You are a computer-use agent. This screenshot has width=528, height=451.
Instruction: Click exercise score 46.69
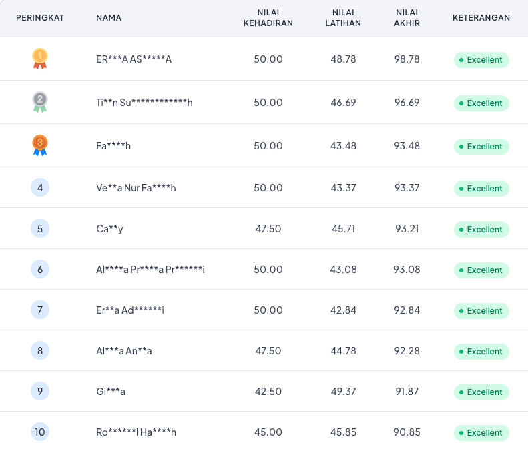343,102
